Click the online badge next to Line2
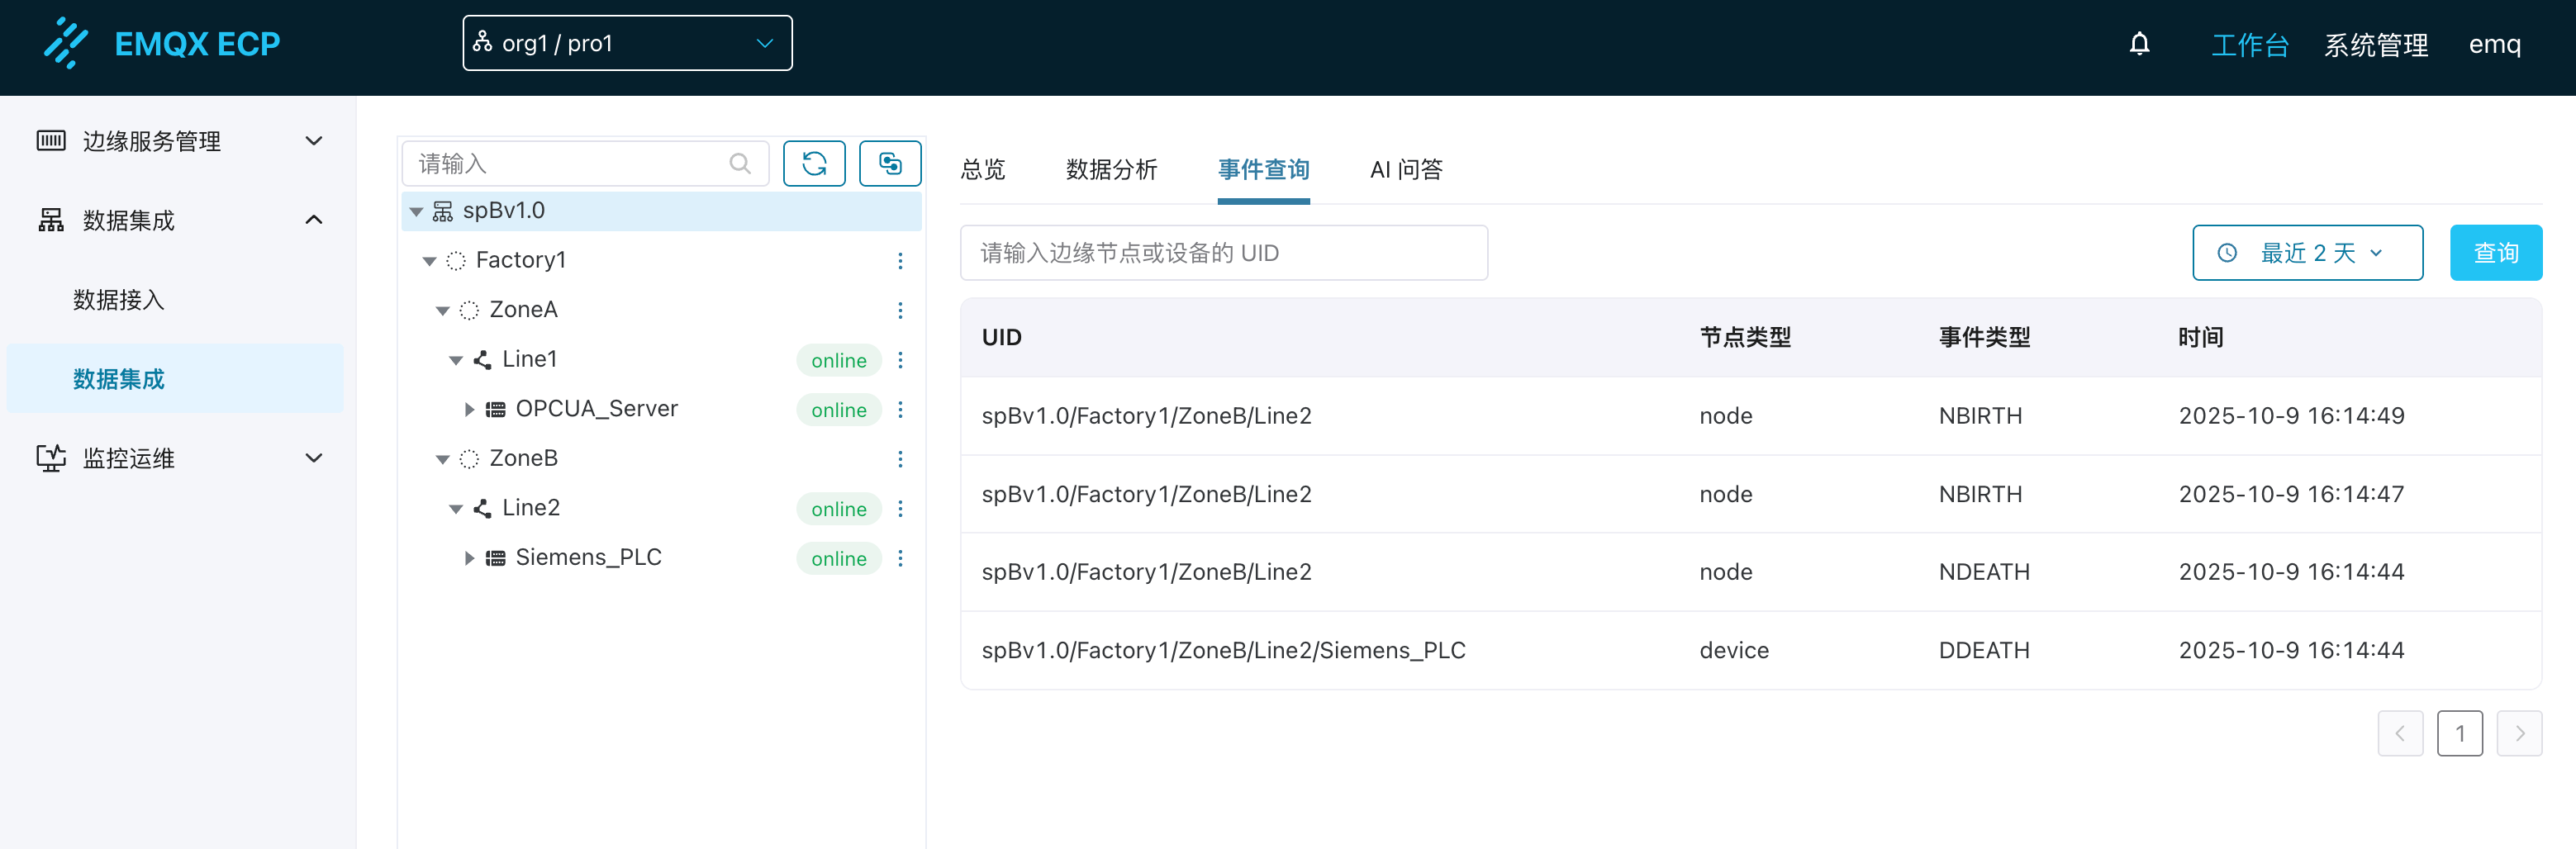 tap(838, 508)
